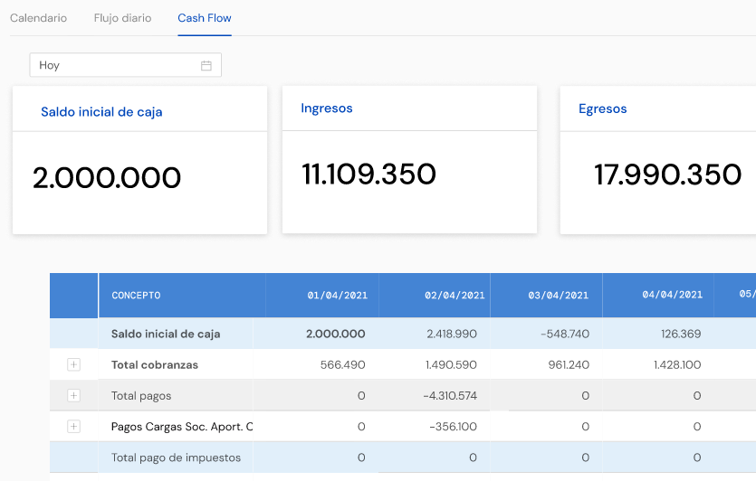Image resolution: width=756 pixels, height=481 pixels.
Task: Click the 03/04/2021 column header
Action: tap(558, 296)
